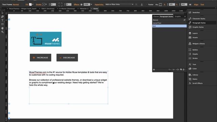Open the Color panel
This screenshot has height=122, width=217.
coord(194,68)
